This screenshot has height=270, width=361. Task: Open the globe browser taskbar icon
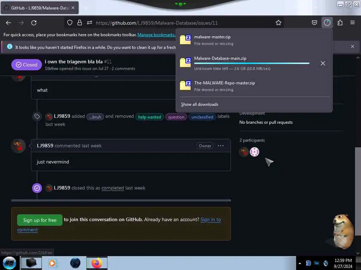(75, 263)
